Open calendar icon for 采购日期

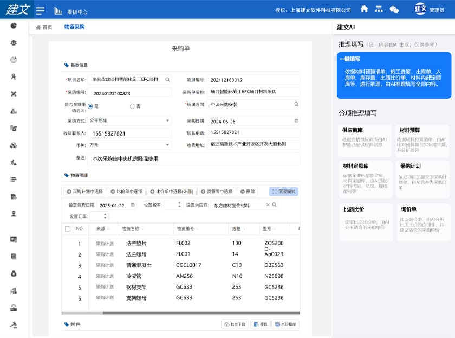(296, 120)
